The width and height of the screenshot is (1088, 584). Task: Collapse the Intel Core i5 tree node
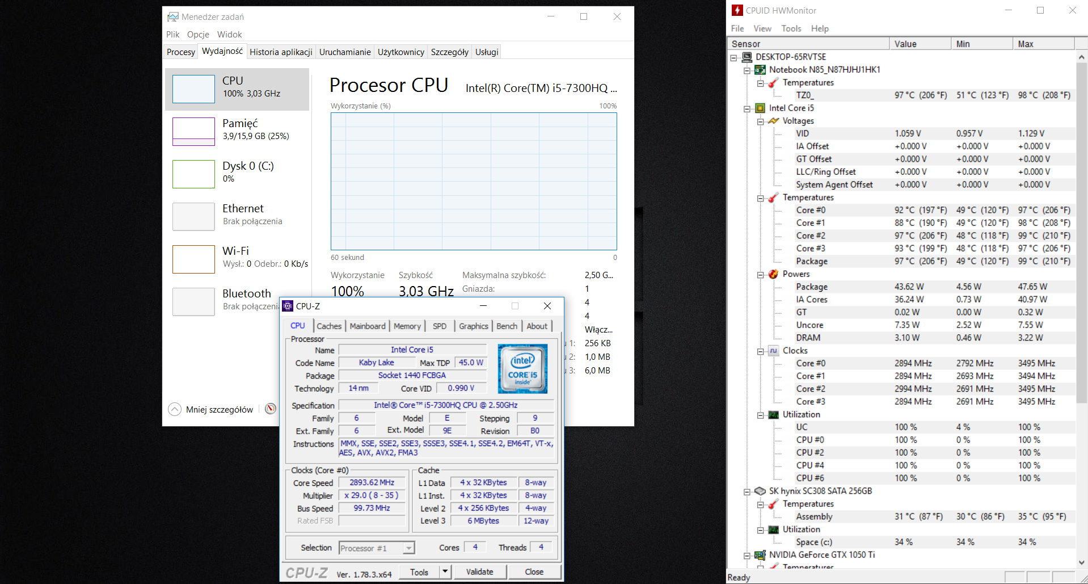(x=747, y=108)
